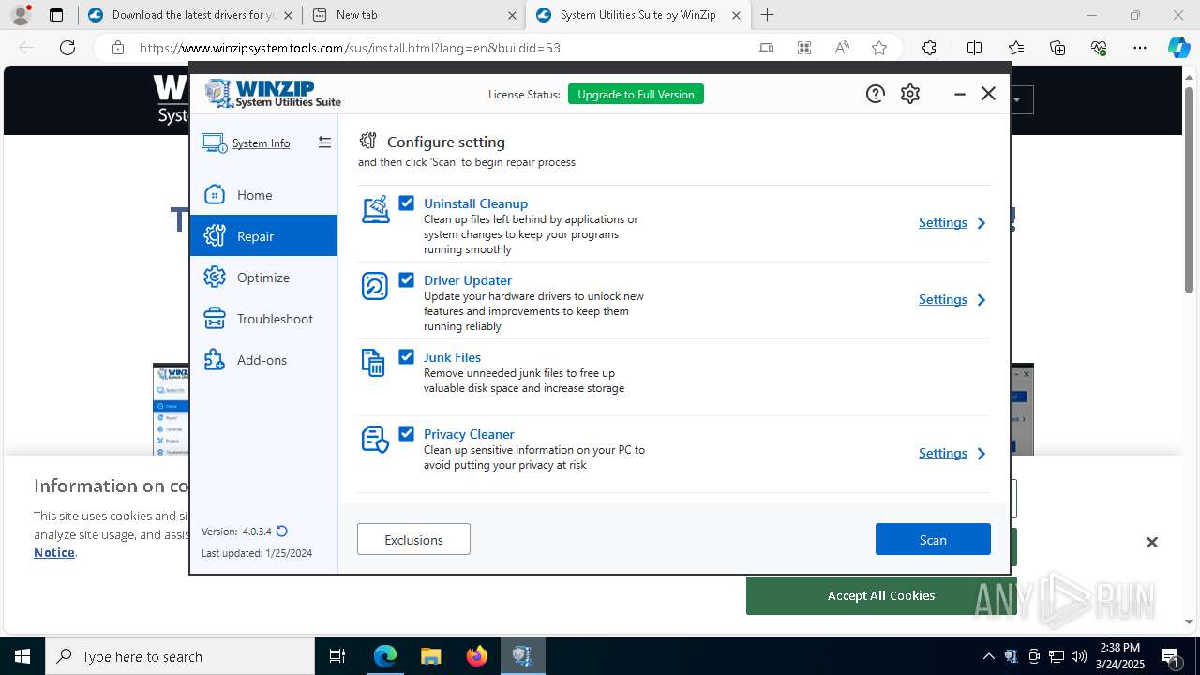
Task: Open Read aloud icon in address bar
Action: (842, 48)
